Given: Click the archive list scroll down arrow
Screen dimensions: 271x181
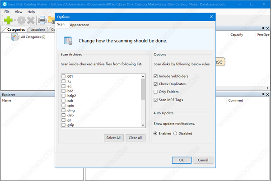Looking at the screenshot, I should tap(143, 125).
